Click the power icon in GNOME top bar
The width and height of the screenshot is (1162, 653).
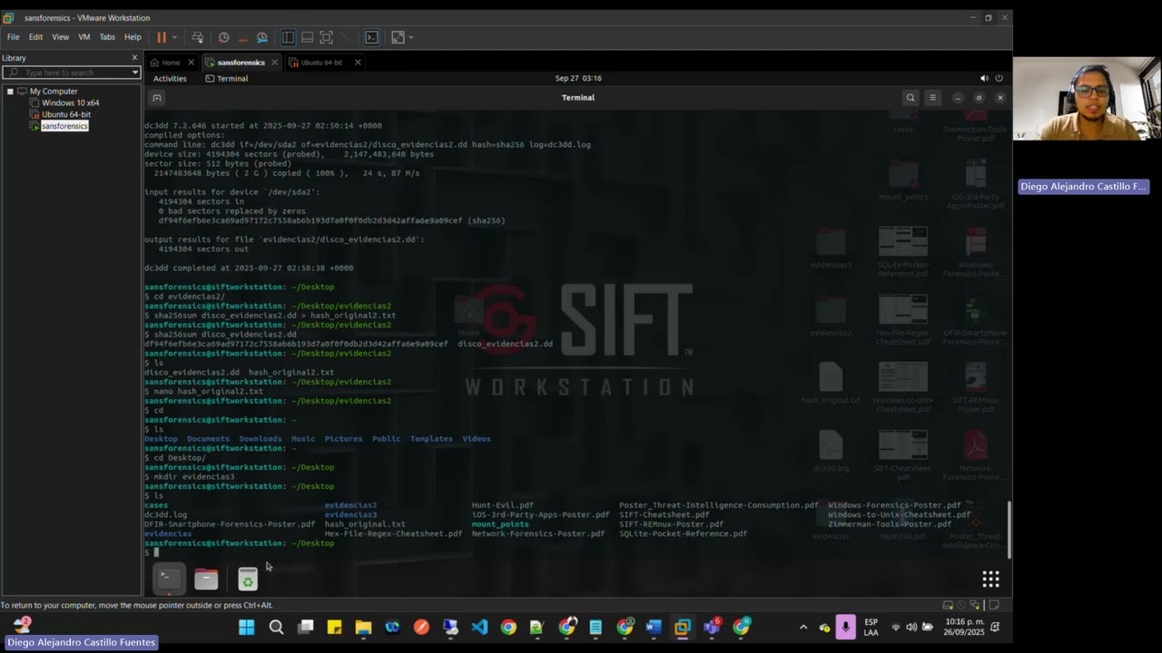pyautogui.click(x=999, y=78)
